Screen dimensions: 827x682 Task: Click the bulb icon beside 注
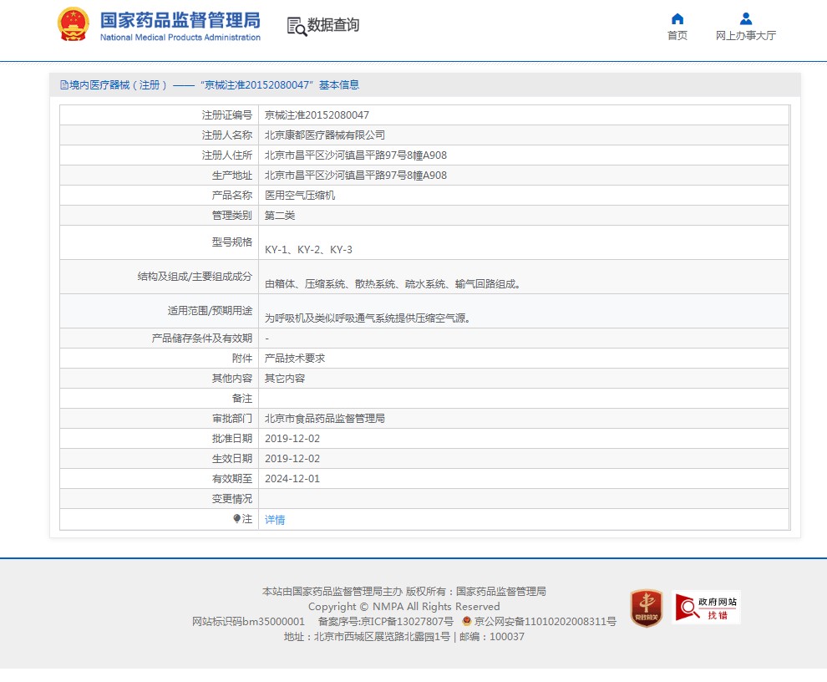pyautogui.click(x=236, y=519)
